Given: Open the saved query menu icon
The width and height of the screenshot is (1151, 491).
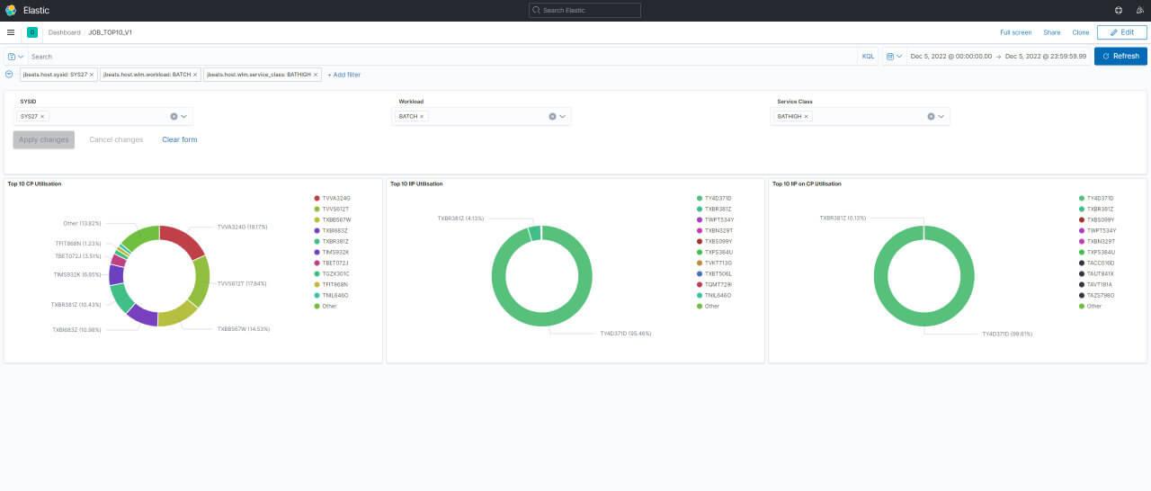Looking at the screenshot, I should (15, 57).
